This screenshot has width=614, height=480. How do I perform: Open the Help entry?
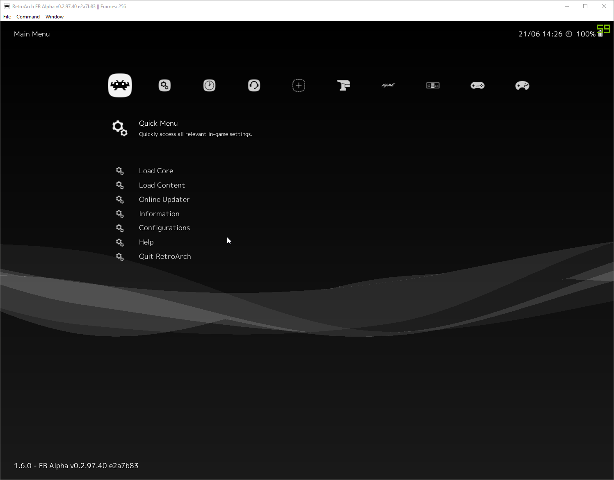tap(146, 242)
